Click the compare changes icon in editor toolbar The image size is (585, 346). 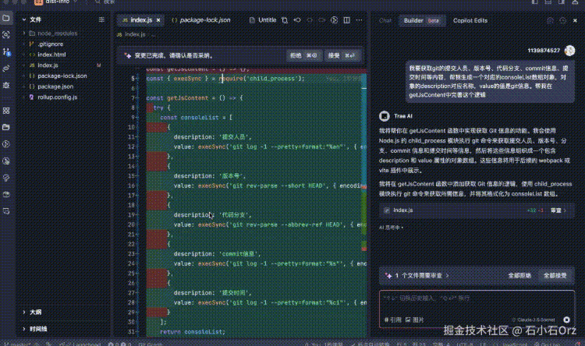(285, 20)
